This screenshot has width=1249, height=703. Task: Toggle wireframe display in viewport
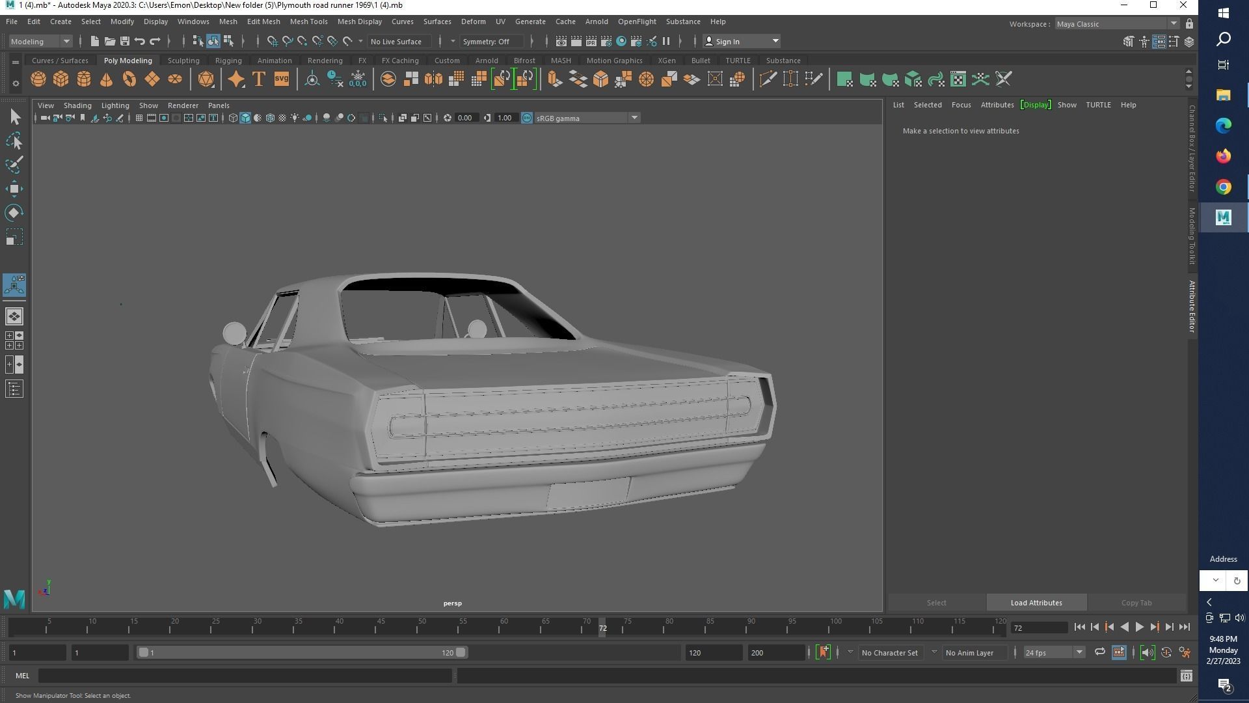tap(233, 118)
